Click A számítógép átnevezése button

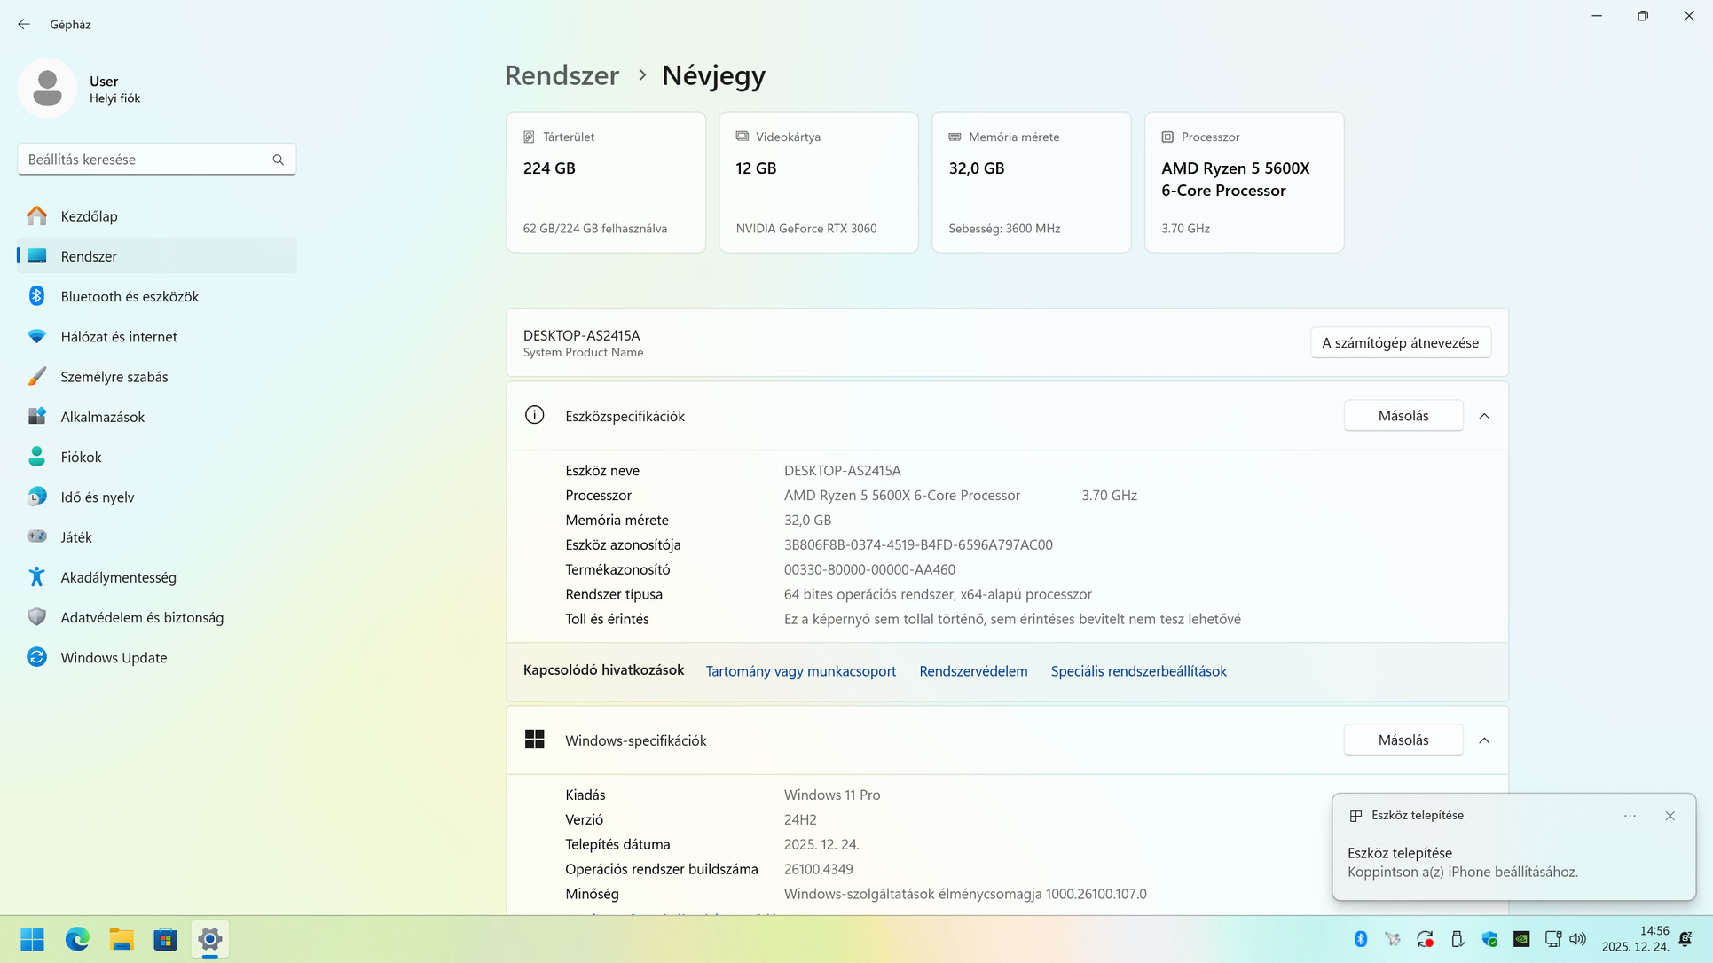pos(1400,343)
